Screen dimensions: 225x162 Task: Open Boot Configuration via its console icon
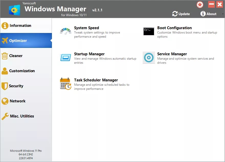(148, 31)
